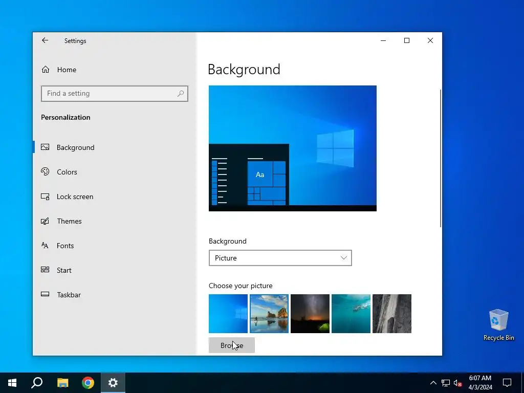The width and height of the screenshot is (524, 393).
Task: Click into the Find a setting box
Action: coord(114,94)
